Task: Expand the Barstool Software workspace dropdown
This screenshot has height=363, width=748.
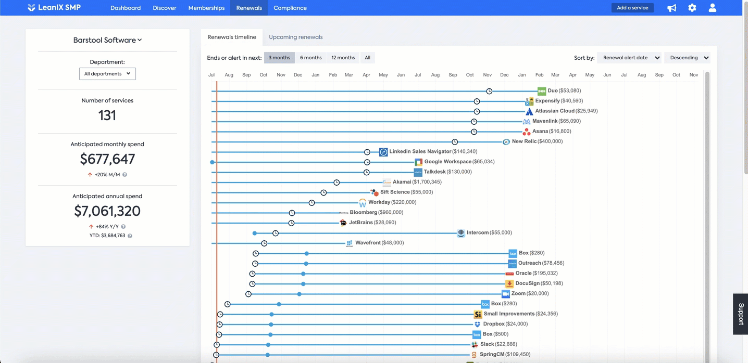Action: pos(107,40)
